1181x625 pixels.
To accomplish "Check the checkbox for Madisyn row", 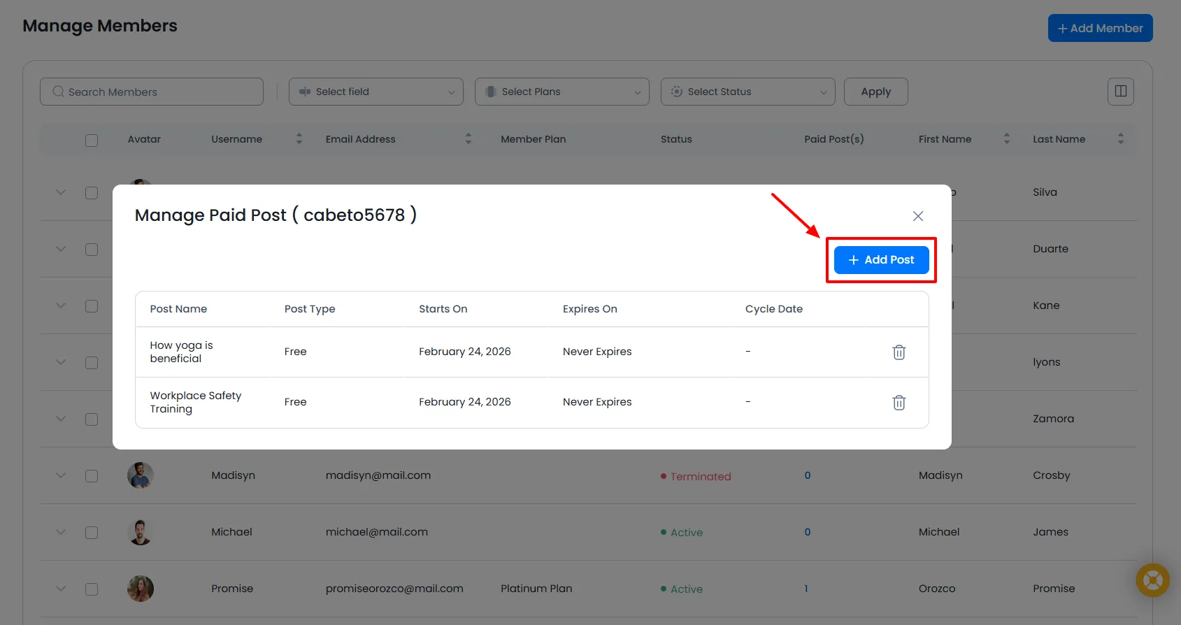I will pos(92,476).
